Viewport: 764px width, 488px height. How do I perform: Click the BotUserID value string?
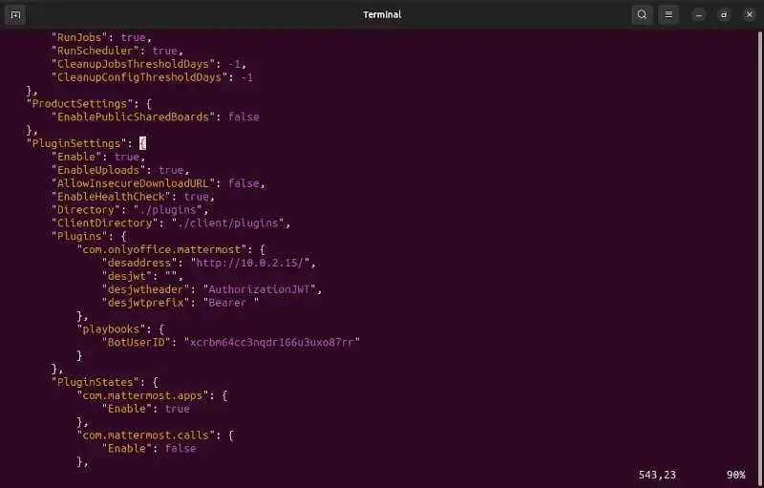click(274, 342)
